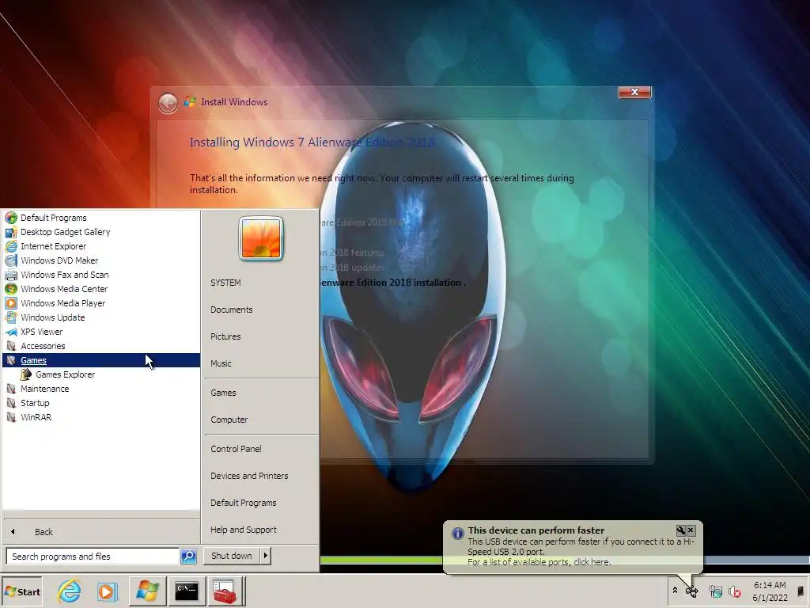The image size is (810, 608).
Task: Click the Start button on taskbar
Action: click(x=22, y=591)
